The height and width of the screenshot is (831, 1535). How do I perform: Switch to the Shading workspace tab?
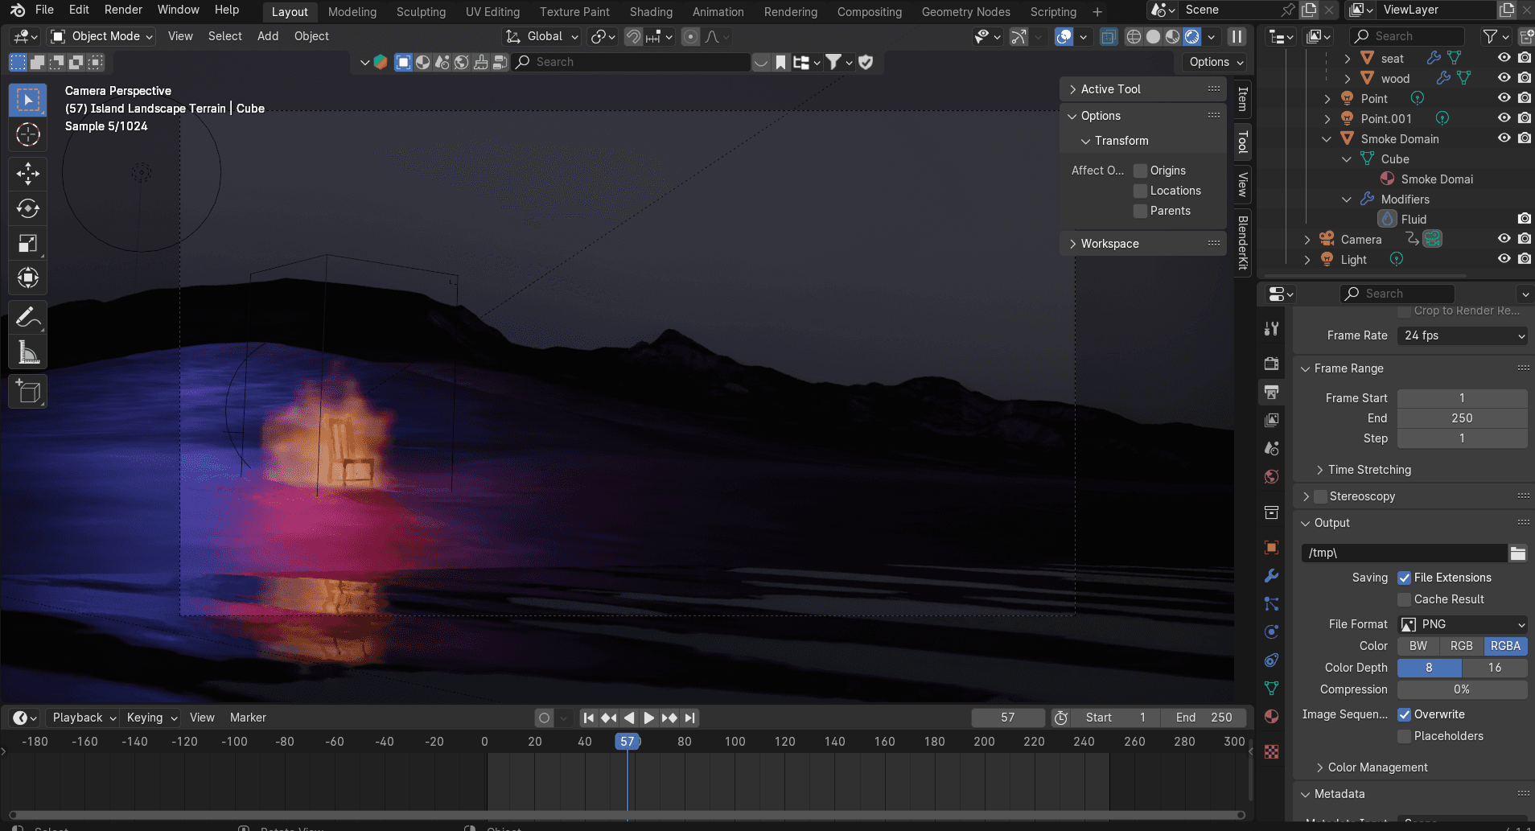pos(651,11)
